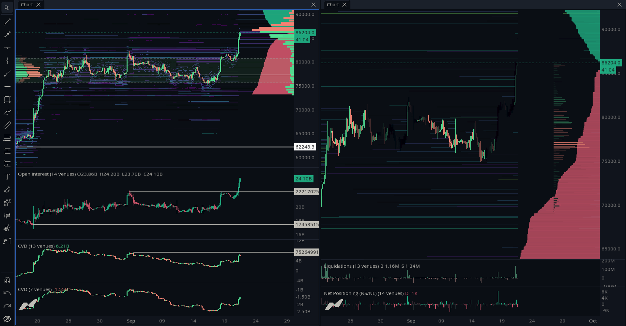Select the parallel channel tool

click(7, 190)
